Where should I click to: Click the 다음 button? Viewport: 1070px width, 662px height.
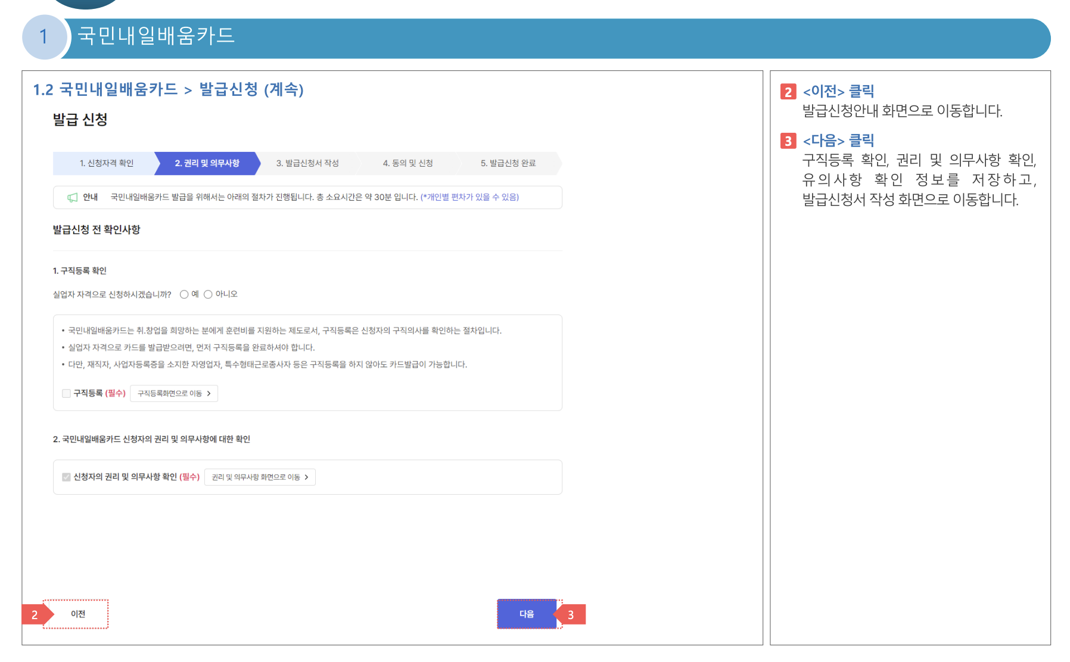[x=527, y=613]
